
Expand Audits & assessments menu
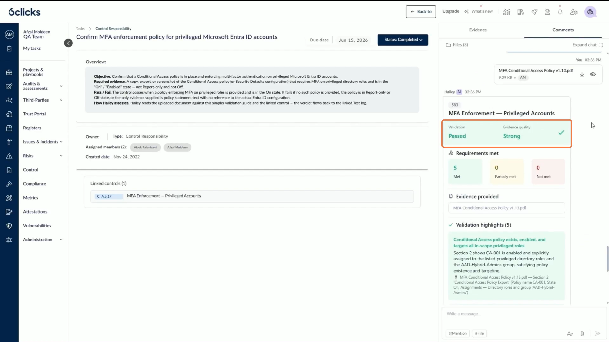[61, 86]
